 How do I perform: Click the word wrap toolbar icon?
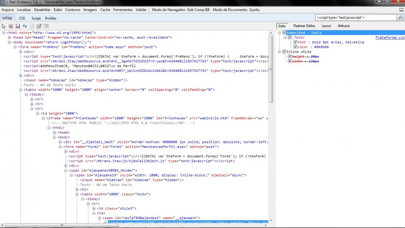coord(46,26)
